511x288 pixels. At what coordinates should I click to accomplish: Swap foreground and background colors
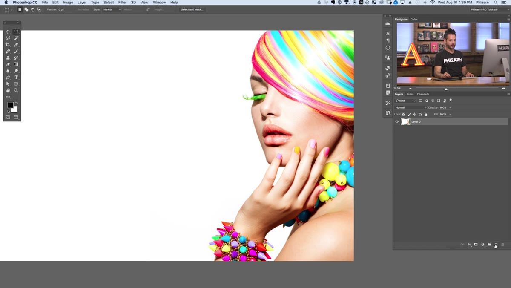(x=17, y=103)
